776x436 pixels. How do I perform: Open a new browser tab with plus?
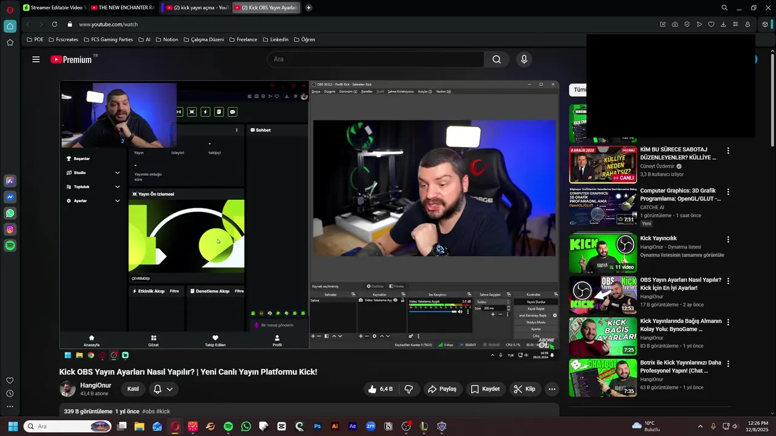309,8
